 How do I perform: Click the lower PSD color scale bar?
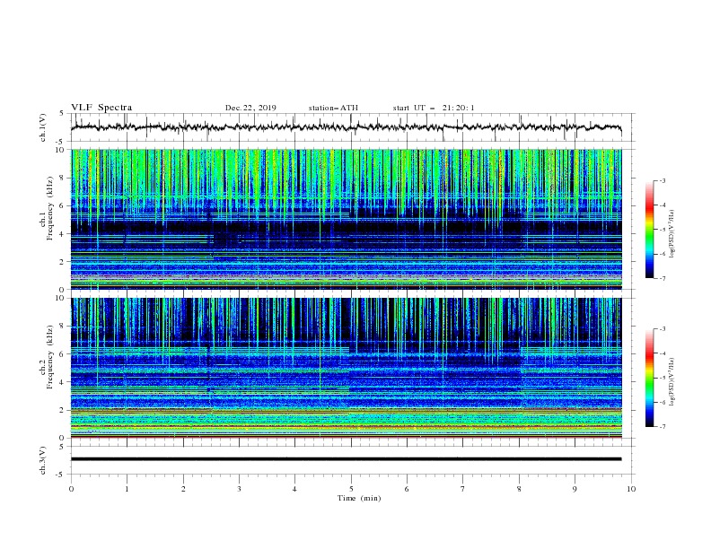649,378
